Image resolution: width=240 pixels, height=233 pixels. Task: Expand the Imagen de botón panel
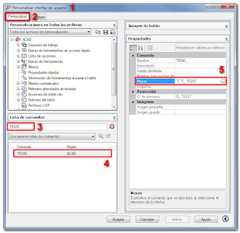click(x=226, y=26)
